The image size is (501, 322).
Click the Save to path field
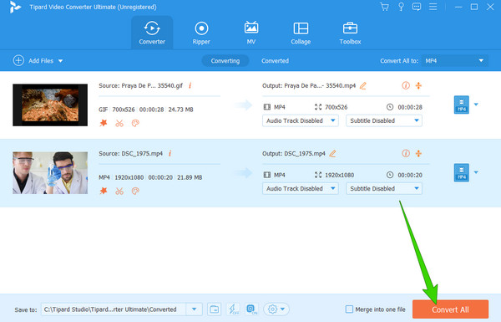pyautogui.click(x=114, y=309)
